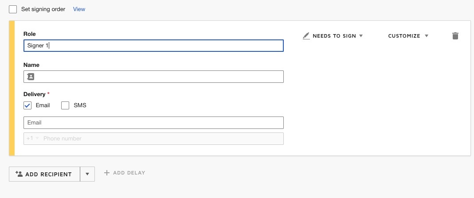
Task: Click the address book icon in Name field
Action: [x=31, y=77]
